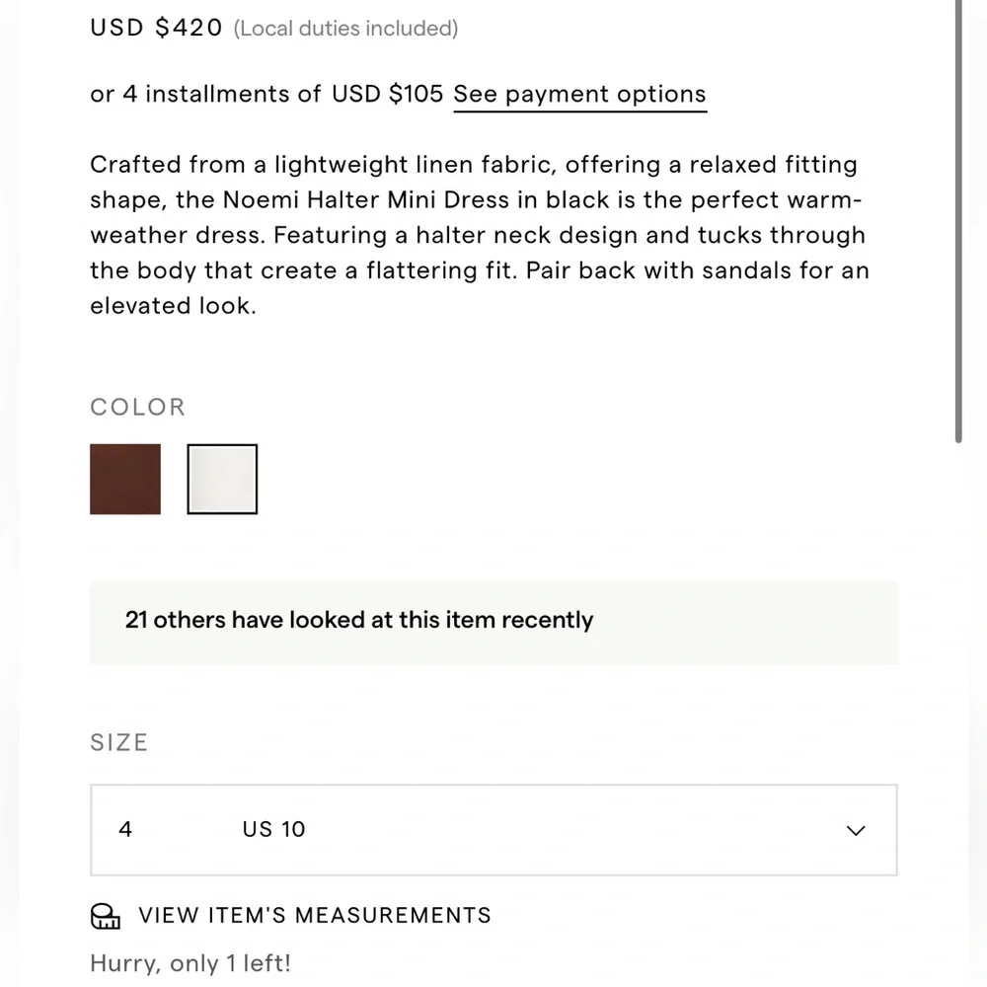This screenshot has height=987, width=987.
Task: Click the Hurry, only 1 left notice
Action: pos(190,963)
